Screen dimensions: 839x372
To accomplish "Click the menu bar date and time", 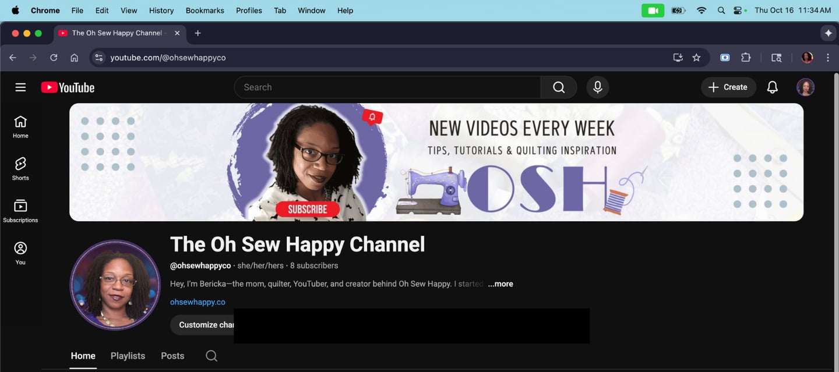I will point(792,10).
